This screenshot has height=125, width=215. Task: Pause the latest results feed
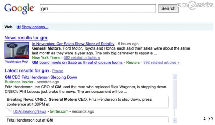[x=58, y=71]
